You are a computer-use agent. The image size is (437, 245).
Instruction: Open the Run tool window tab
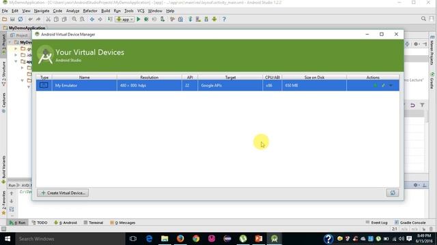pos(18,223)
